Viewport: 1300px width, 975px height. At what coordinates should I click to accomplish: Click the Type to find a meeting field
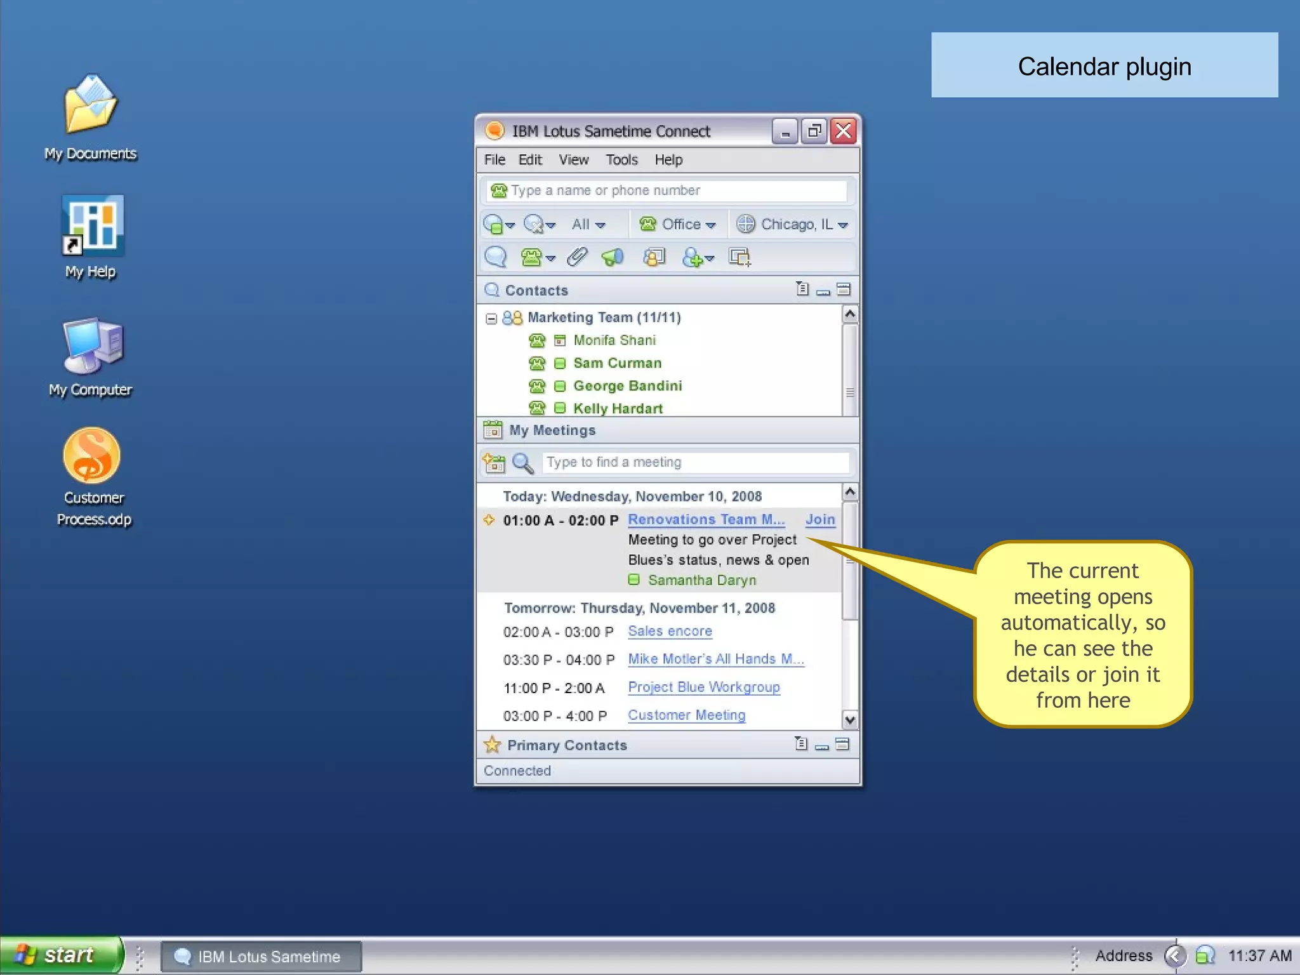click(696, 463)
